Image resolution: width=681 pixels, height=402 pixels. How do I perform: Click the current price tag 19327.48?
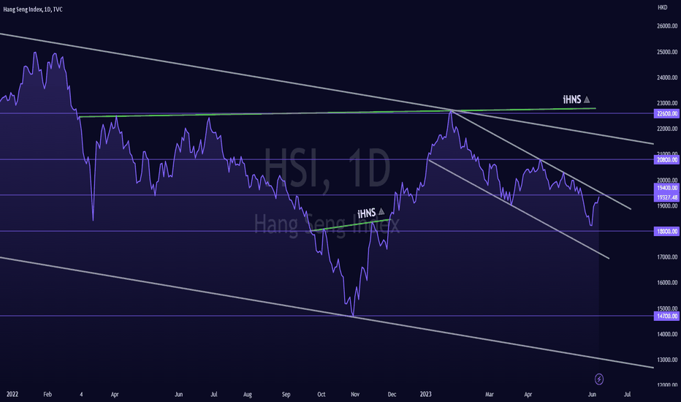666,197
